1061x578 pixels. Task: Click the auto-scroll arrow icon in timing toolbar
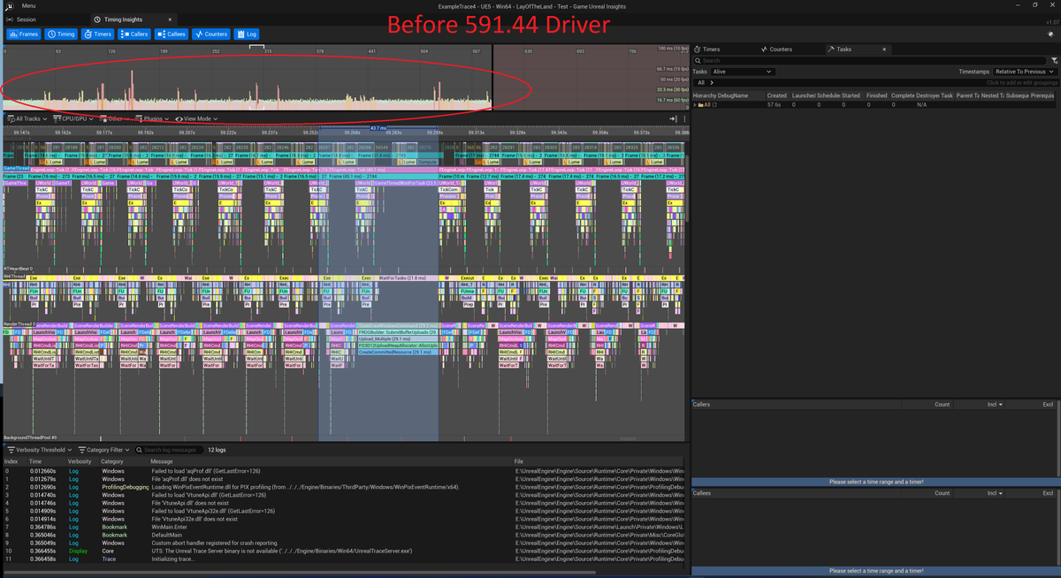[672, 118]
